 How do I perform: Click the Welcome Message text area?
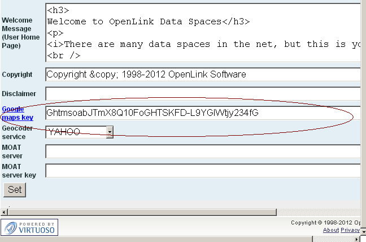click(203, 32)
